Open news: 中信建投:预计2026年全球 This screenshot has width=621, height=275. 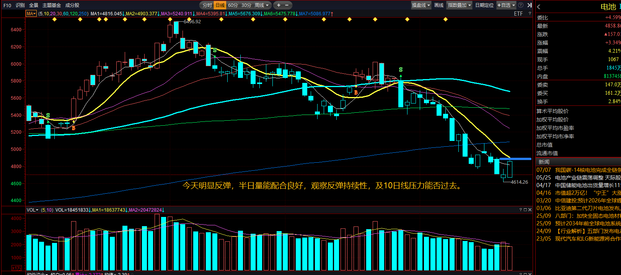tap(588, 201)
